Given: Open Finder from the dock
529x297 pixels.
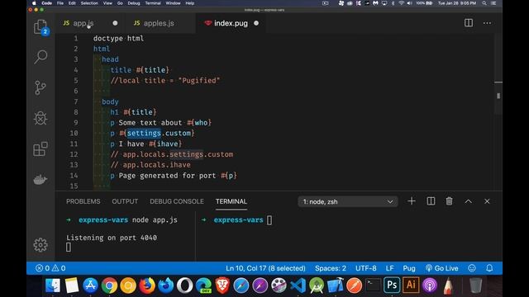Looking at the screenshot, I should point(53,285).
